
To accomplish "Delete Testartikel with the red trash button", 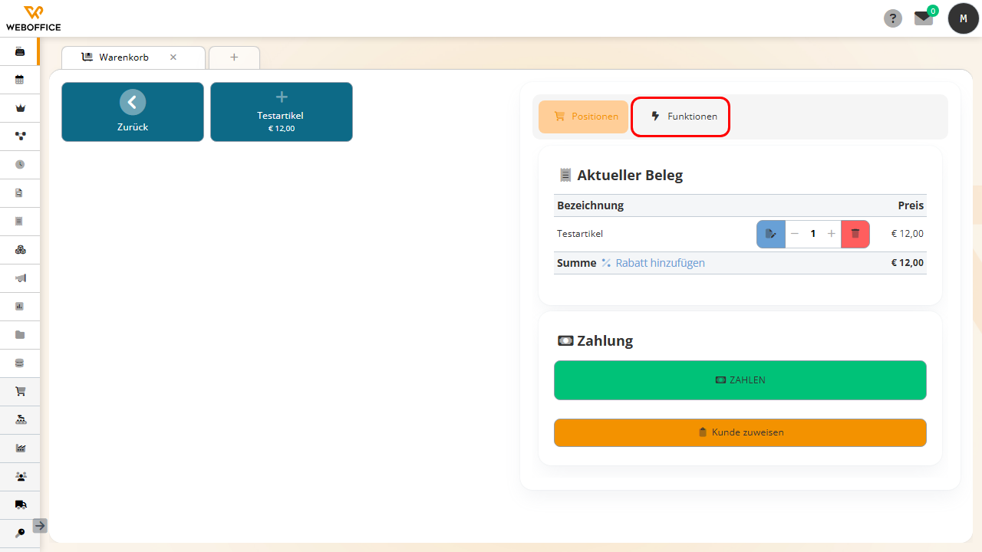I will point(855,234).
